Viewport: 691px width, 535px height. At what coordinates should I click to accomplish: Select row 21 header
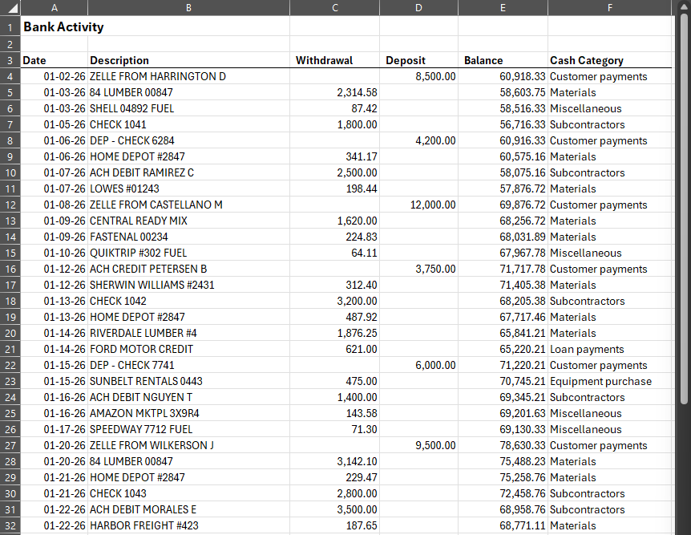(10, 350)
